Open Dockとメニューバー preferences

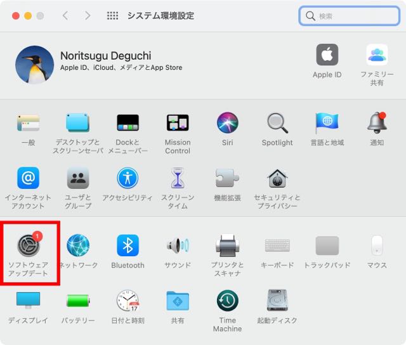[128, 122]
